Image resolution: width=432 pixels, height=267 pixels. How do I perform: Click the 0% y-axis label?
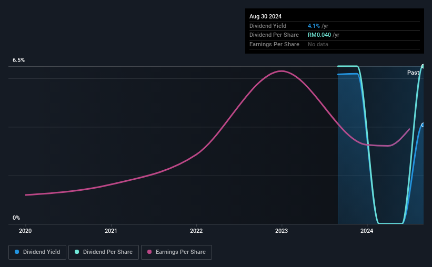16,218
